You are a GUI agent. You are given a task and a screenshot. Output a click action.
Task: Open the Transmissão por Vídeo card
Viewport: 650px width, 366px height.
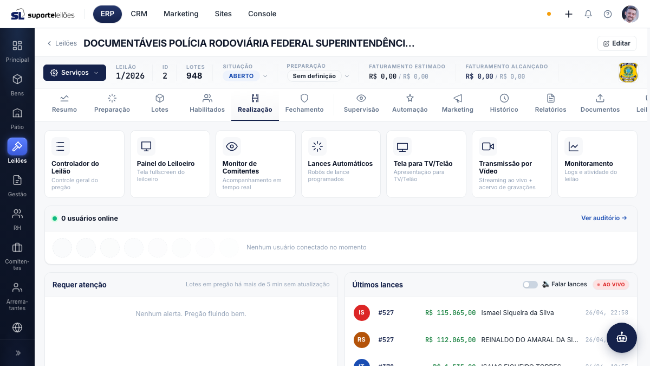coord(512,164)
